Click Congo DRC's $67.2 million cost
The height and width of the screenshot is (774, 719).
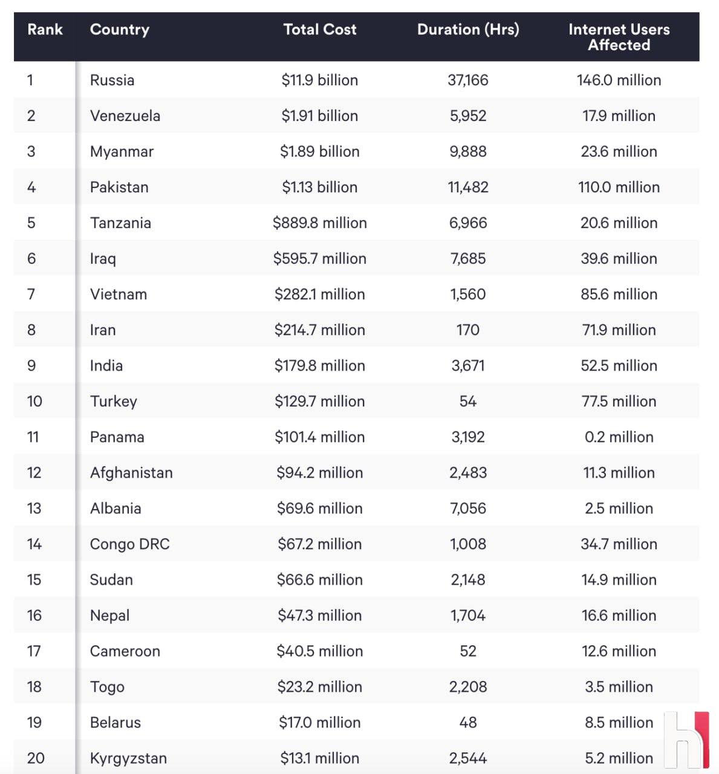tap(320, 544)
